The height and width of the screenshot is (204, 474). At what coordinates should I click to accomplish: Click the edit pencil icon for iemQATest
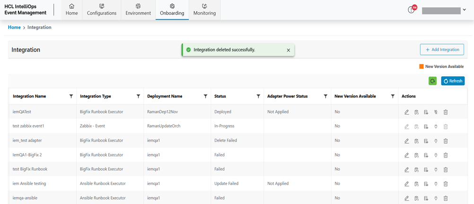click(407, 112)
